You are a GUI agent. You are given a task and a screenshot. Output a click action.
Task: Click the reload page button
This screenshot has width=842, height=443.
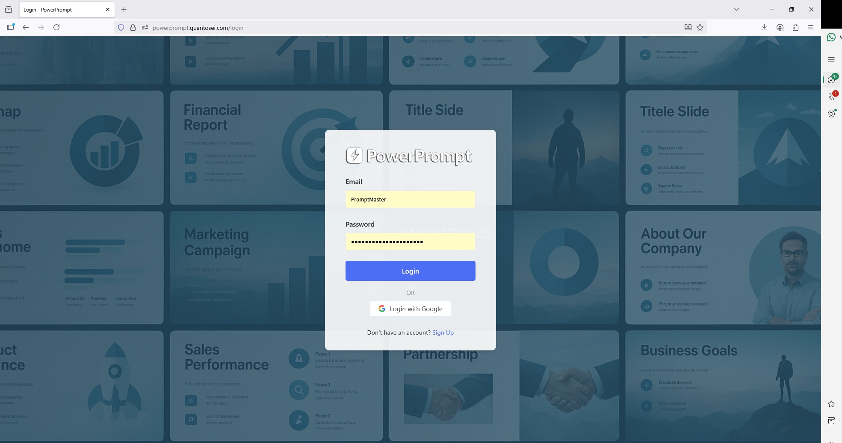[x=56, y=27]
